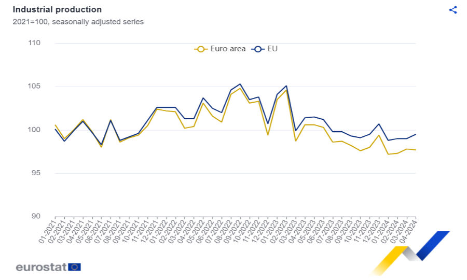Click the Euro area line start at 01-2021
The height and width of the screenshot is (280, 467).
tap(56, 125)
